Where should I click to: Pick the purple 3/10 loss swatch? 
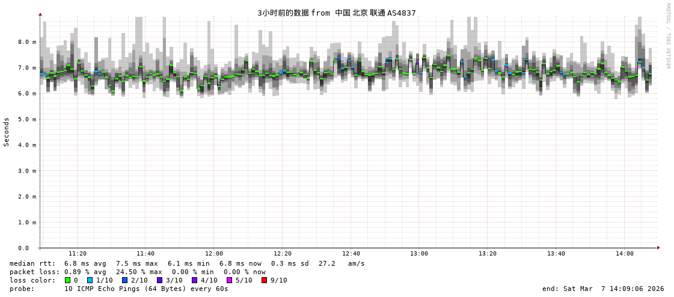[x=159, y=280]
